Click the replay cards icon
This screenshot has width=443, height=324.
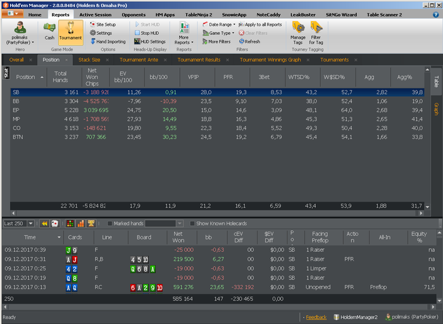(x=54, y=224)
